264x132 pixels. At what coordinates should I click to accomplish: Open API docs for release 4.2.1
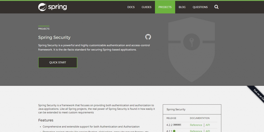(x=208, y=131)
